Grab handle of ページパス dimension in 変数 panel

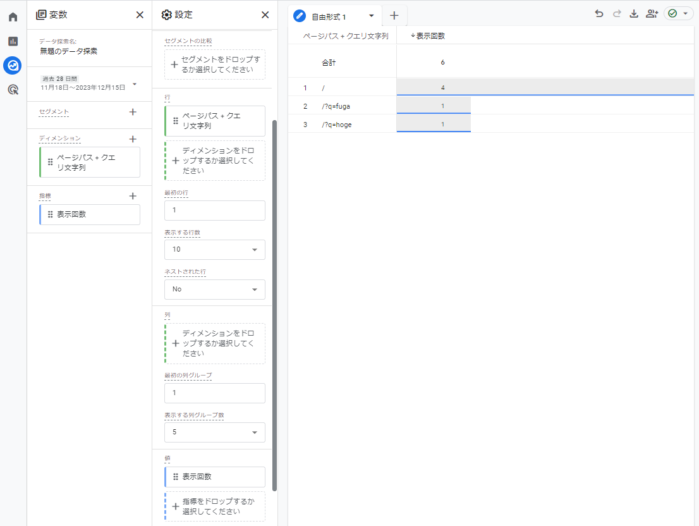click(x=50, y=162)
